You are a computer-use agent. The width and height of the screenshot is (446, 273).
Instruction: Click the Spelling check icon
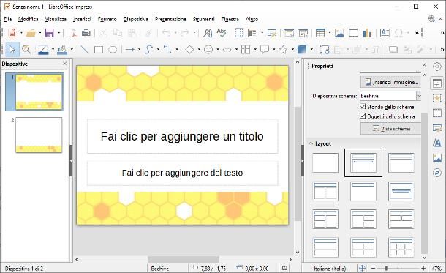[x=222, y=33]
